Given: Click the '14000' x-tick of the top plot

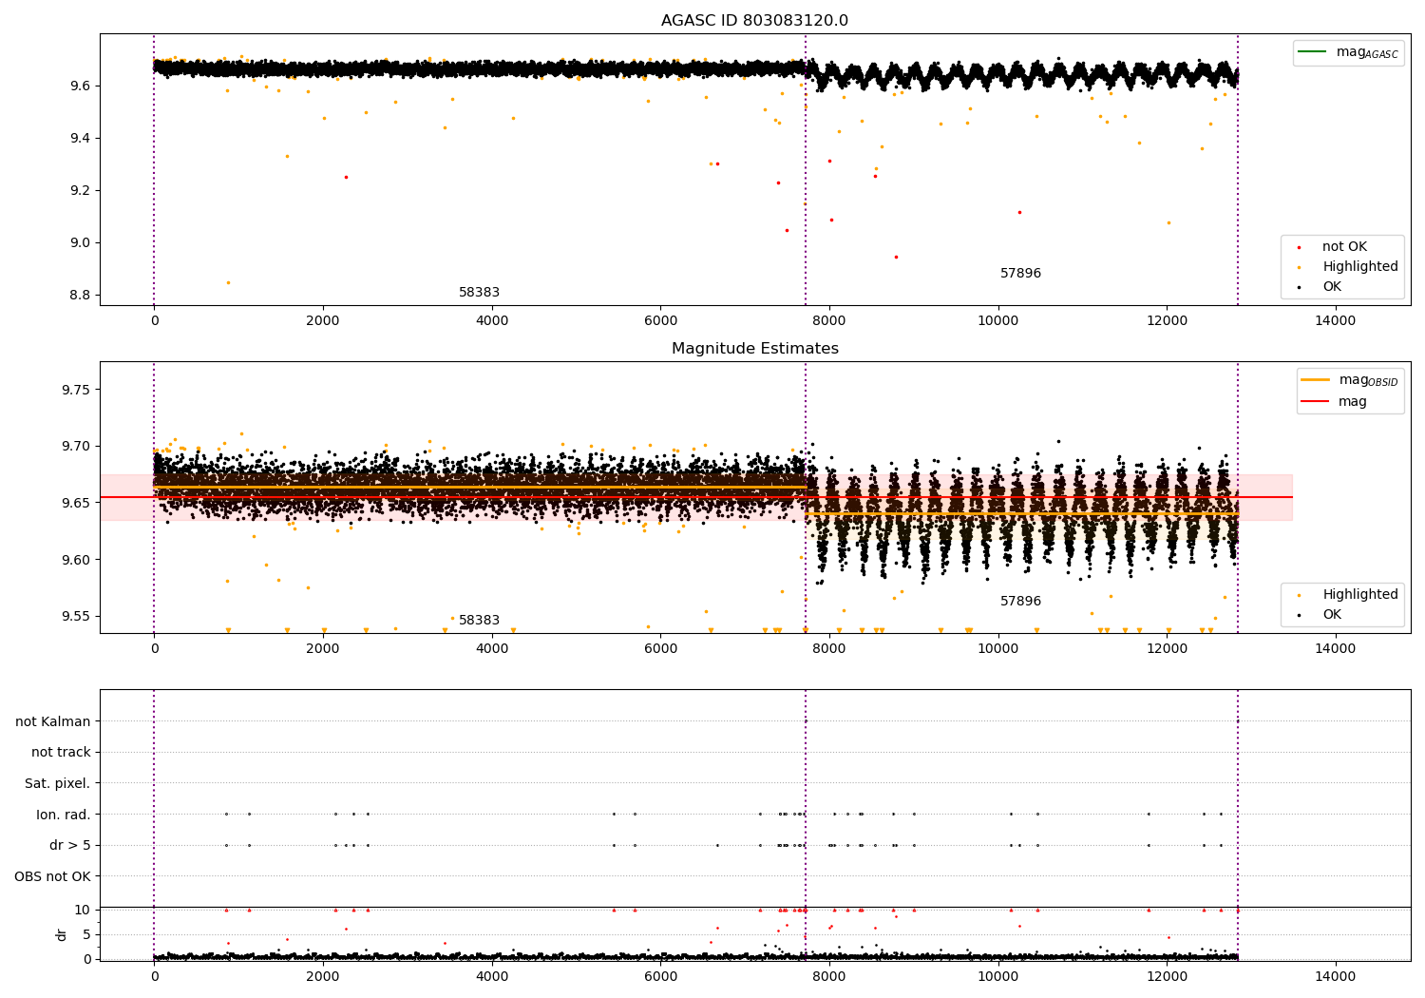Looking at the screenshot, I should click(1335, 321).
